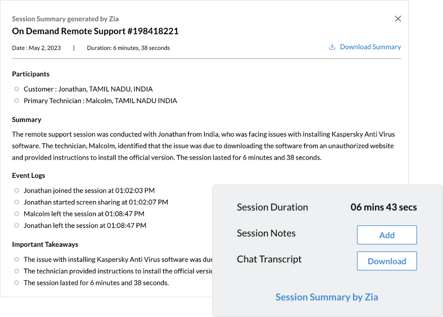443x317 pixels.
Task: Click bullet for Jonathan started screen sharing
Action: 17,202
